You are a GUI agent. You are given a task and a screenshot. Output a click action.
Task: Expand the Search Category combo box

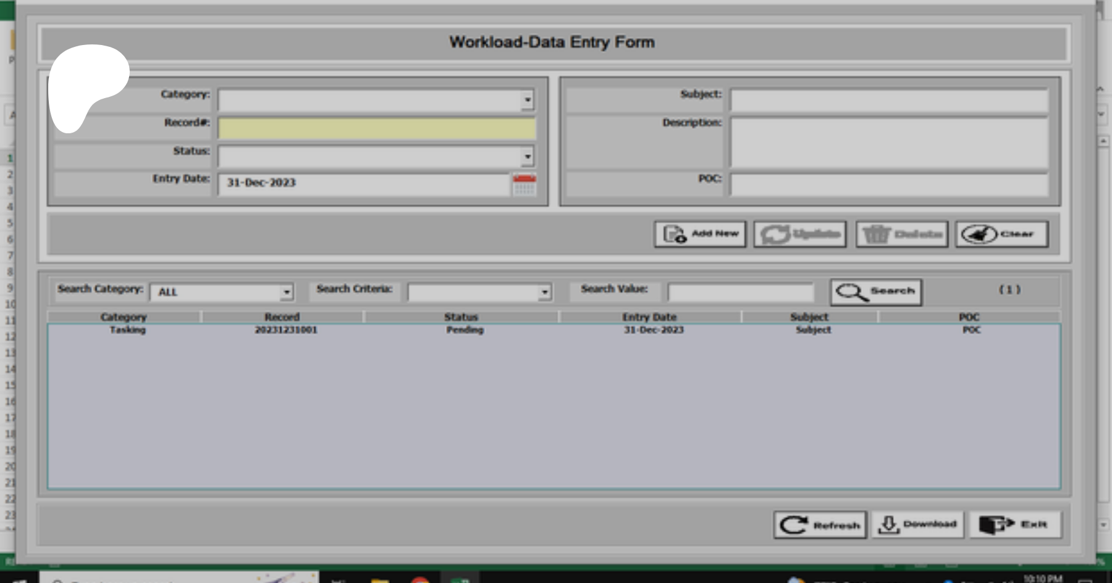coord(286,292)
